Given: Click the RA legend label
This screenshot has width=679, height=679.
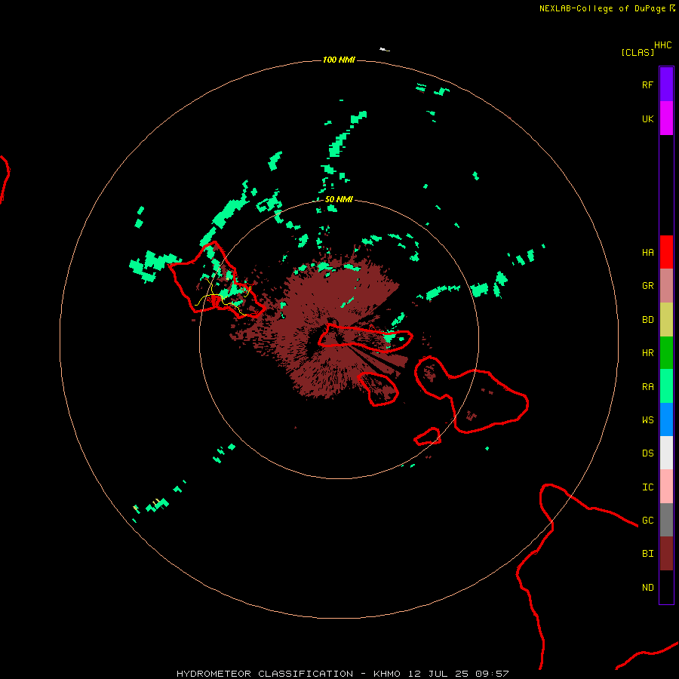Looking at the screenshot, I should point(647,387).
